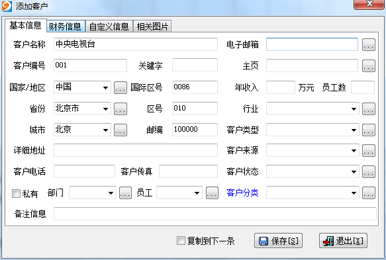Focus the 客户传真 input field
This screenshot has width=386, height=260.
(188, 171)
